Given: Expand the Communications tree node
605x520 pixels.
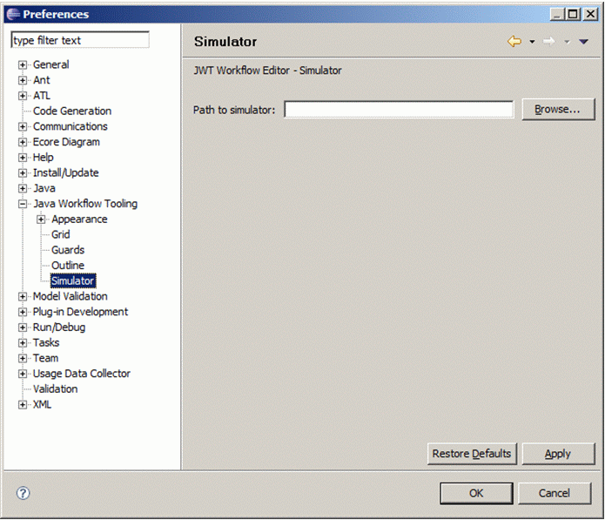Looking at the screenshot, I should coord(23,126).
